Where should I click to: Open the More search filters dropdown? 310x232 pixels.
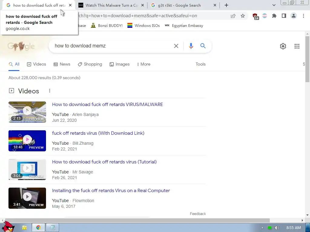coord(143,64)
